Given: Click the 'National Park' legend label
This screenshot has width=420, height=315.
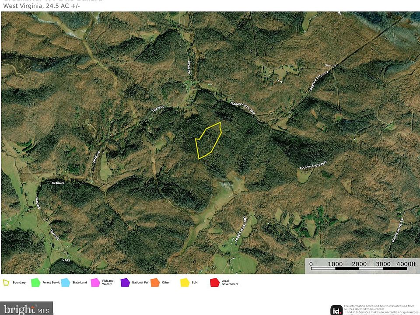Looking at the screenshot, I should (140, 283).
